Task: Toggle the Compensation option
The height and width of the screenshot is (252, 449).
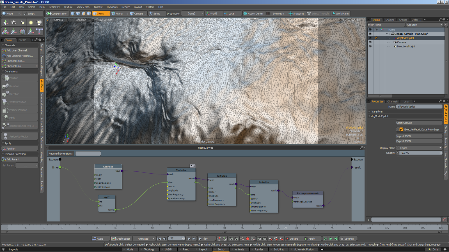Action: 57,13
